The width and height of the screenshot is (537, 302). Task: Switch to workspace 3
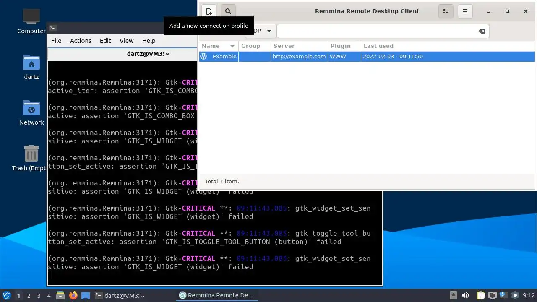pyautogui.click(x=39, y=295)
